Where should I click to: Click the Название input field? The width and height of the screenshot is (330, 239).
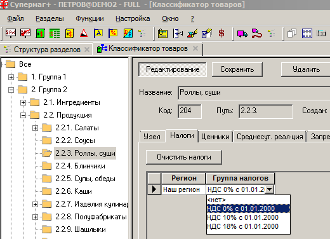click(x=254, y=93)
